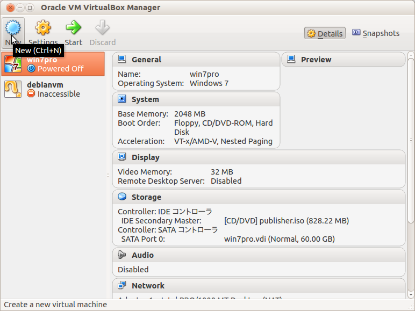Open the System section header
The image size is (415, 311).
click(x=196, y=99)
